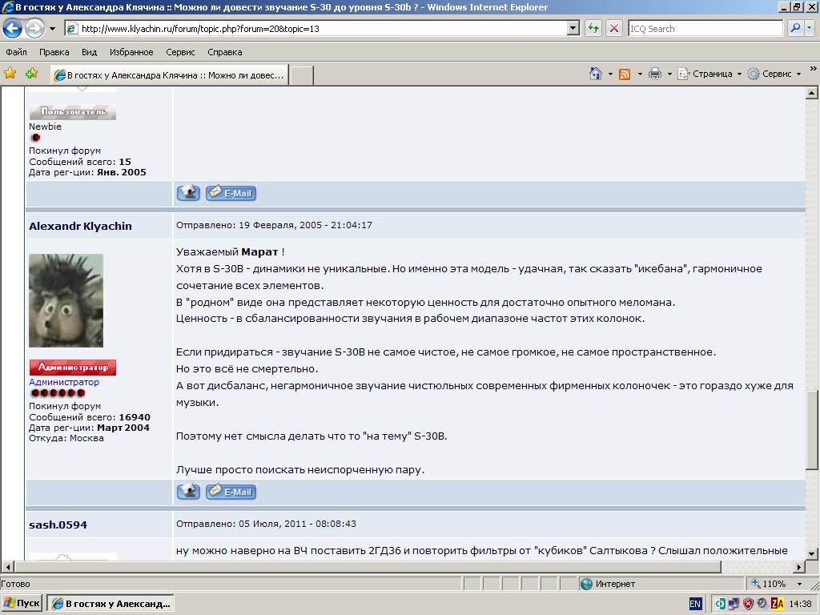Open the 110% zoom level dropdown

[799, 584]
